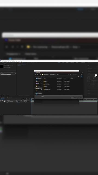
Task: Click the 'Отмена' button in the folder dialog
Action: point(80,98)
